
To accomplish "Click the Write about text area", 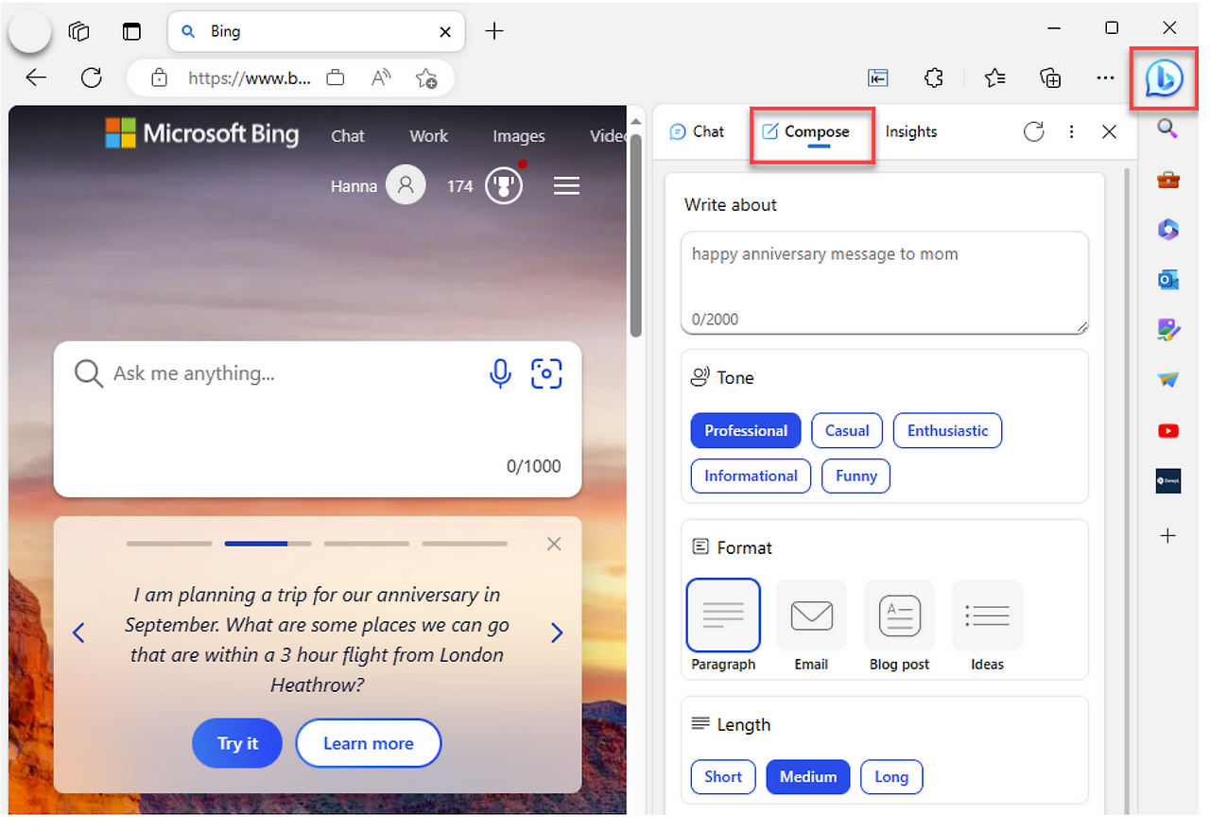I will tap(885, 283).
